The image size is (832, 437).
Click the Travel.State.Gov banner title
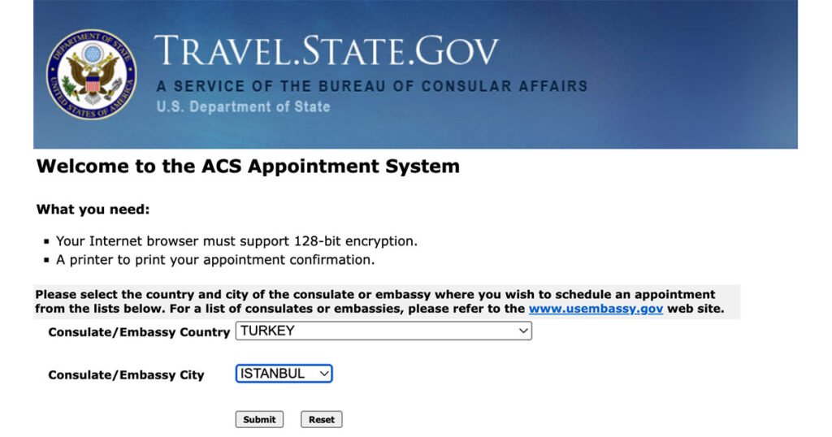tap(326, 51)
